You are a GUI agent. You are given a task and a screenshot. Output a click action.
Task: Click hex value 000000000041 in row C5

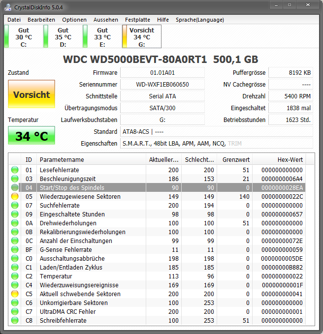coord(282,294)
